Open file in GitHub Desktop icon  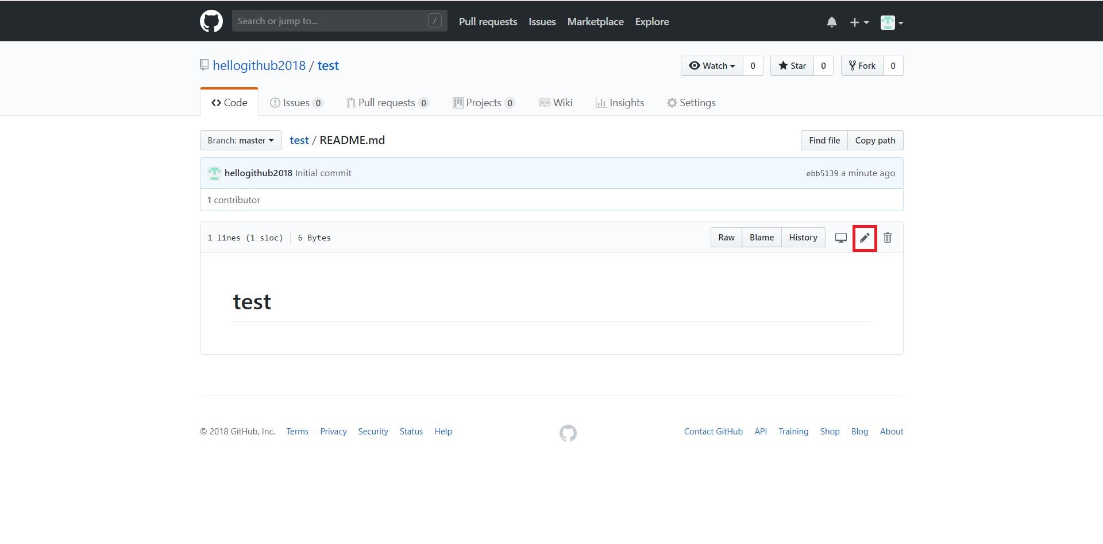841,238
